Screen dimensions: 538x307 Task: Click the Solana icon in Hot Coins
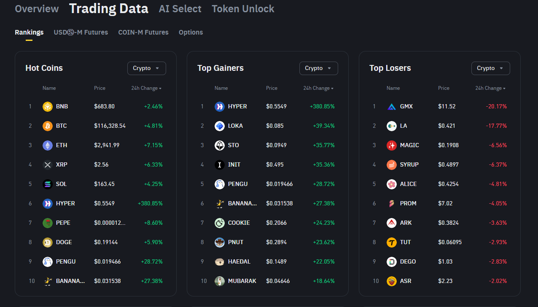(48, 184)
